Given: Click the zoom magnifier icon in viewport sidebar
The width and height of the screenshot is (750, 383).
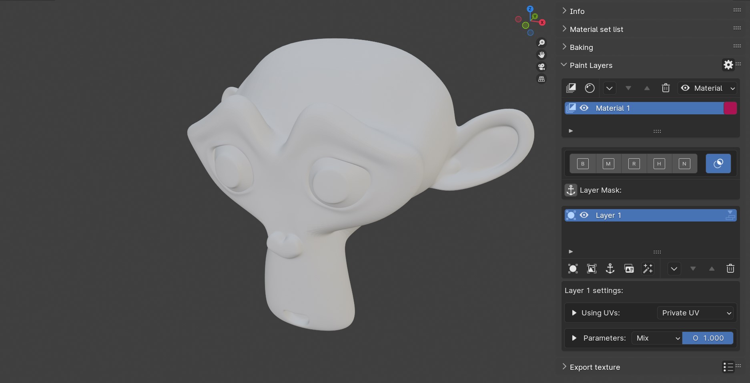Looking at the screenshot, I should (x=541, y=43).
